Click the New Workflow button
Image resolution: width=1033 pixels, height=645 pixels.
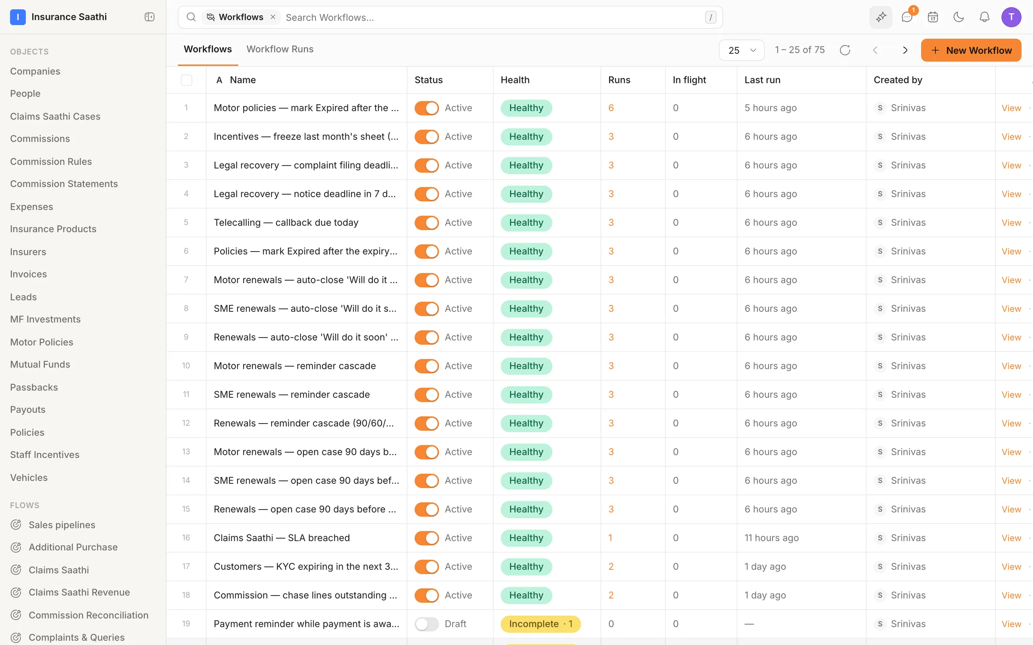pos(971,50)
